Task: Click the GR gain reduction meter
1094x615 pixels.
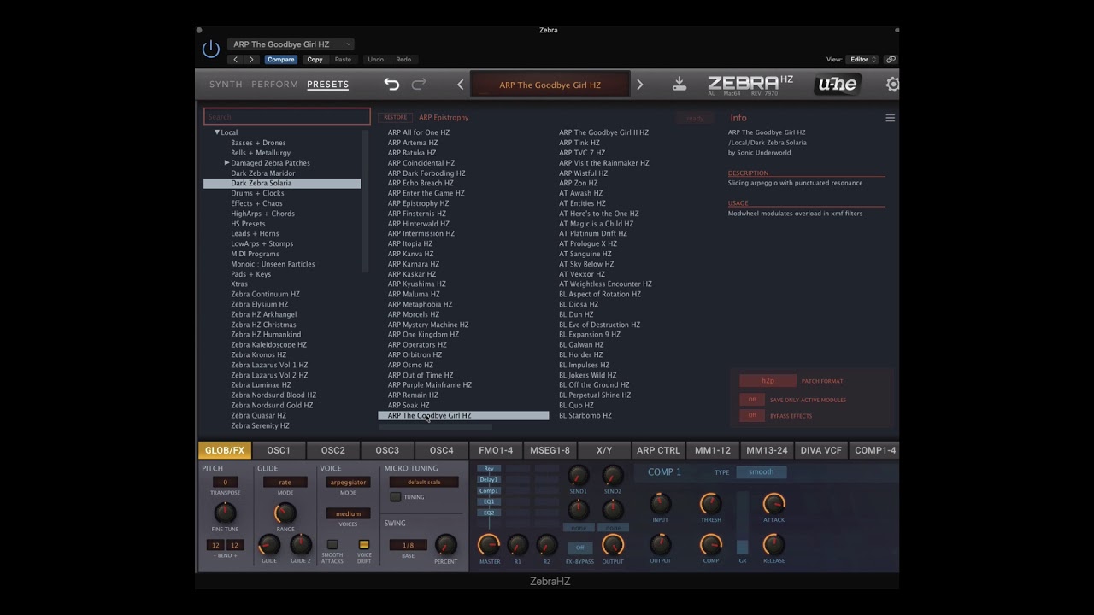Action: pyautogui.click(x=742, y=523)
